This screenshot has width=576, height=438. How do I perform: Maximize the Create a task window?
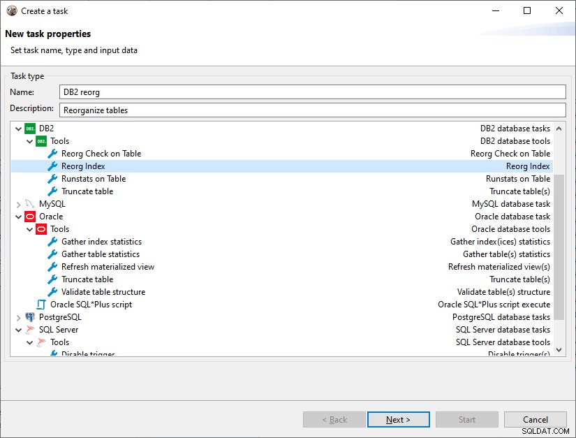coord(527,10)
